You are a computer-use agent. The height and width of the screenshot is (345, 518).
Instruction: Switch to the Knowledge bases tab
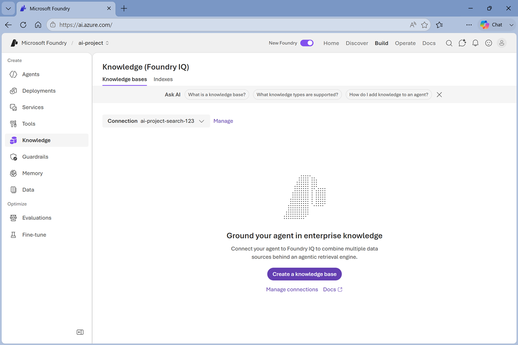pos(124,79)
